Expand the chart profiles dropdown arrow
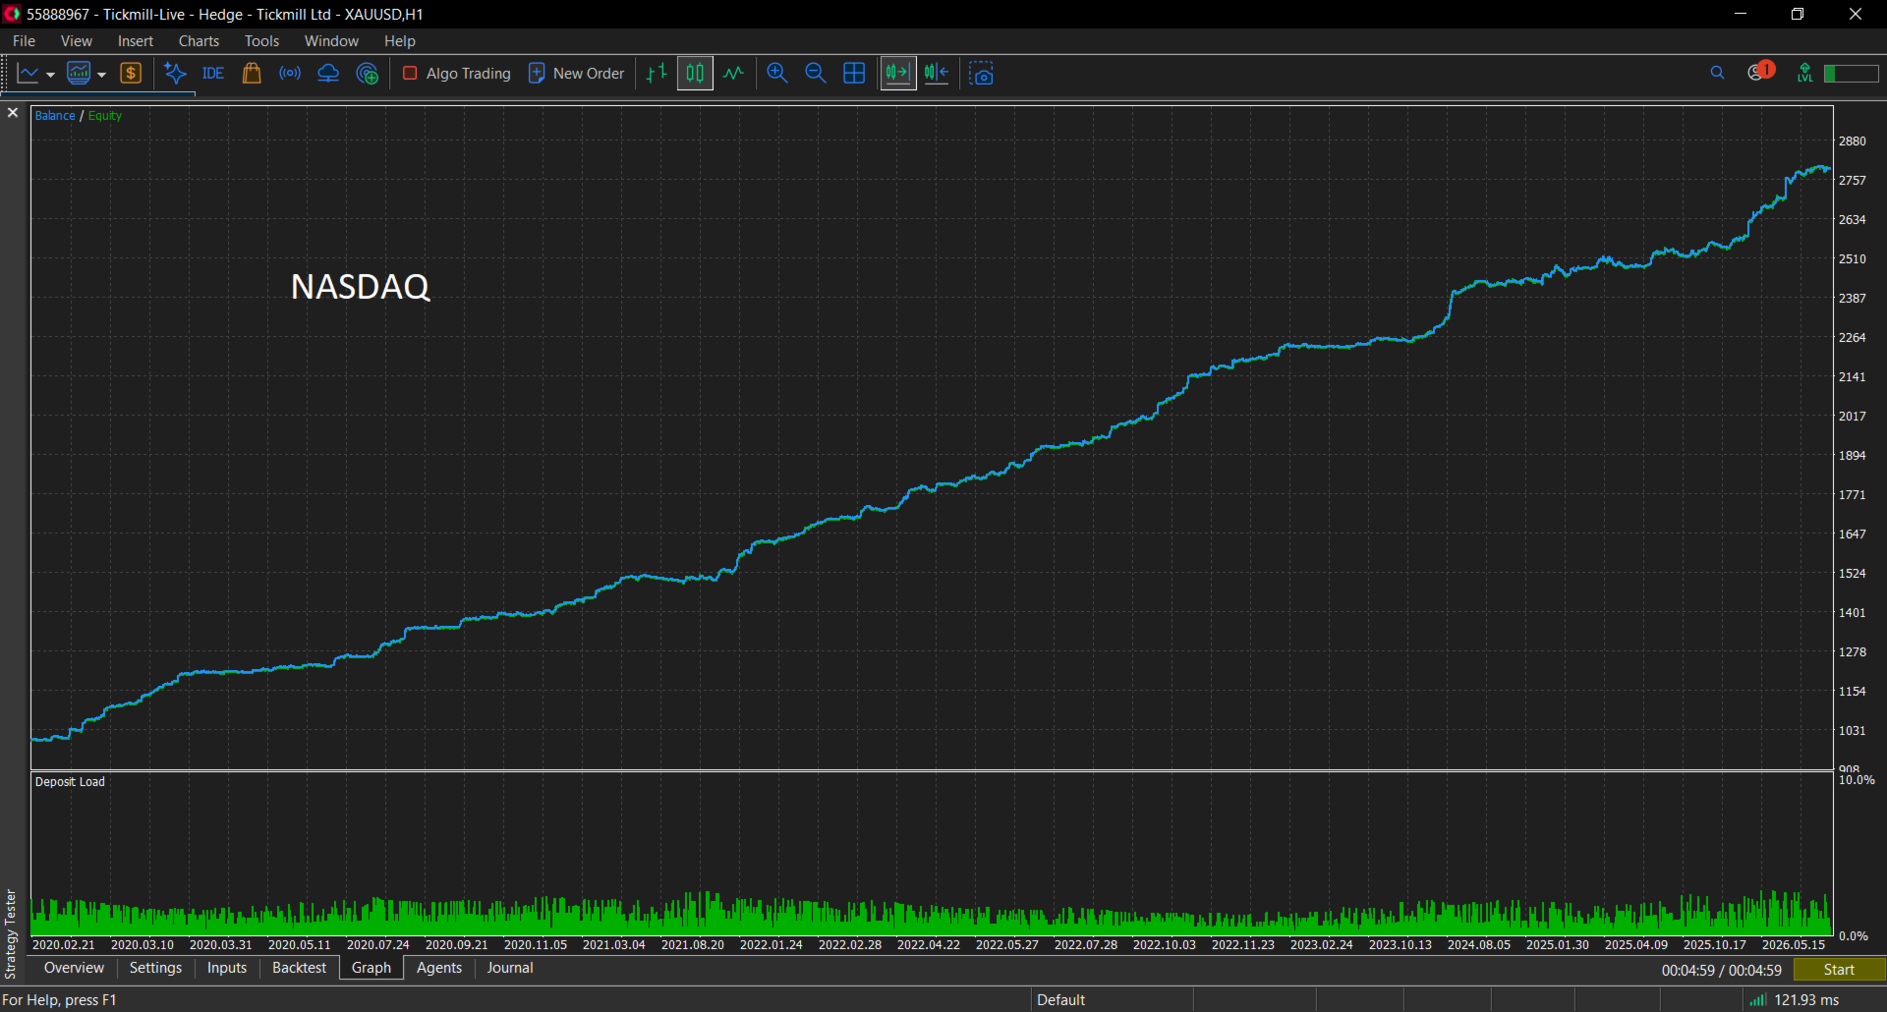 (x=101, y=75)
